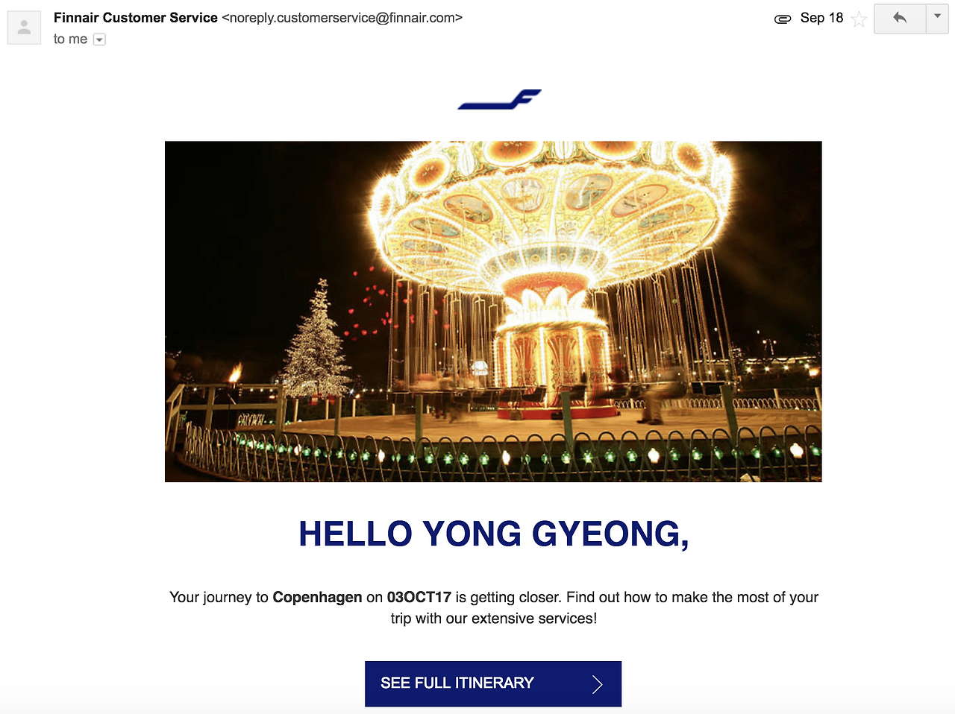955x714 pixels.
Task: Click the Finnair logo
Action: pyautogui.click(x=499, y=99)
